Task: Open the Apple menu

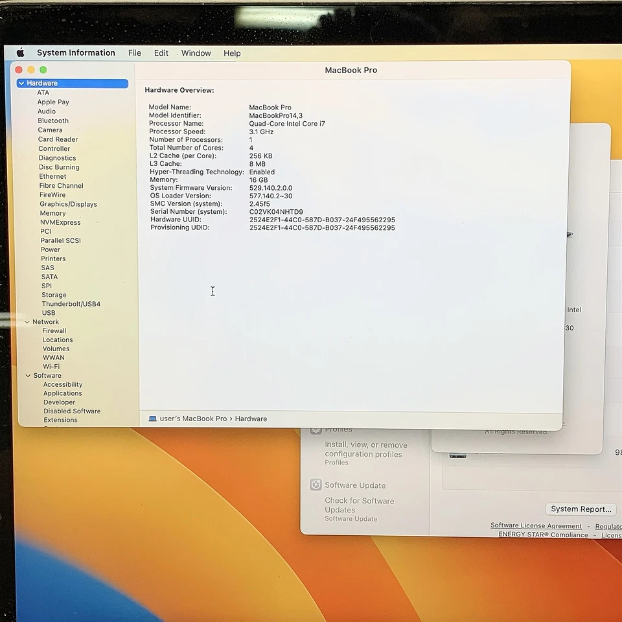Action: point(19,52)
